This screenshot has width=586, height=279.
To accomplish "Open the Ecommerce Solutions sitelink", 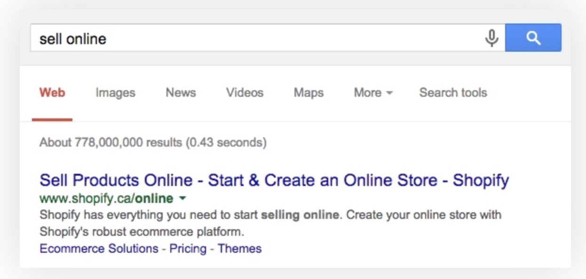I will tap(99, 248).
